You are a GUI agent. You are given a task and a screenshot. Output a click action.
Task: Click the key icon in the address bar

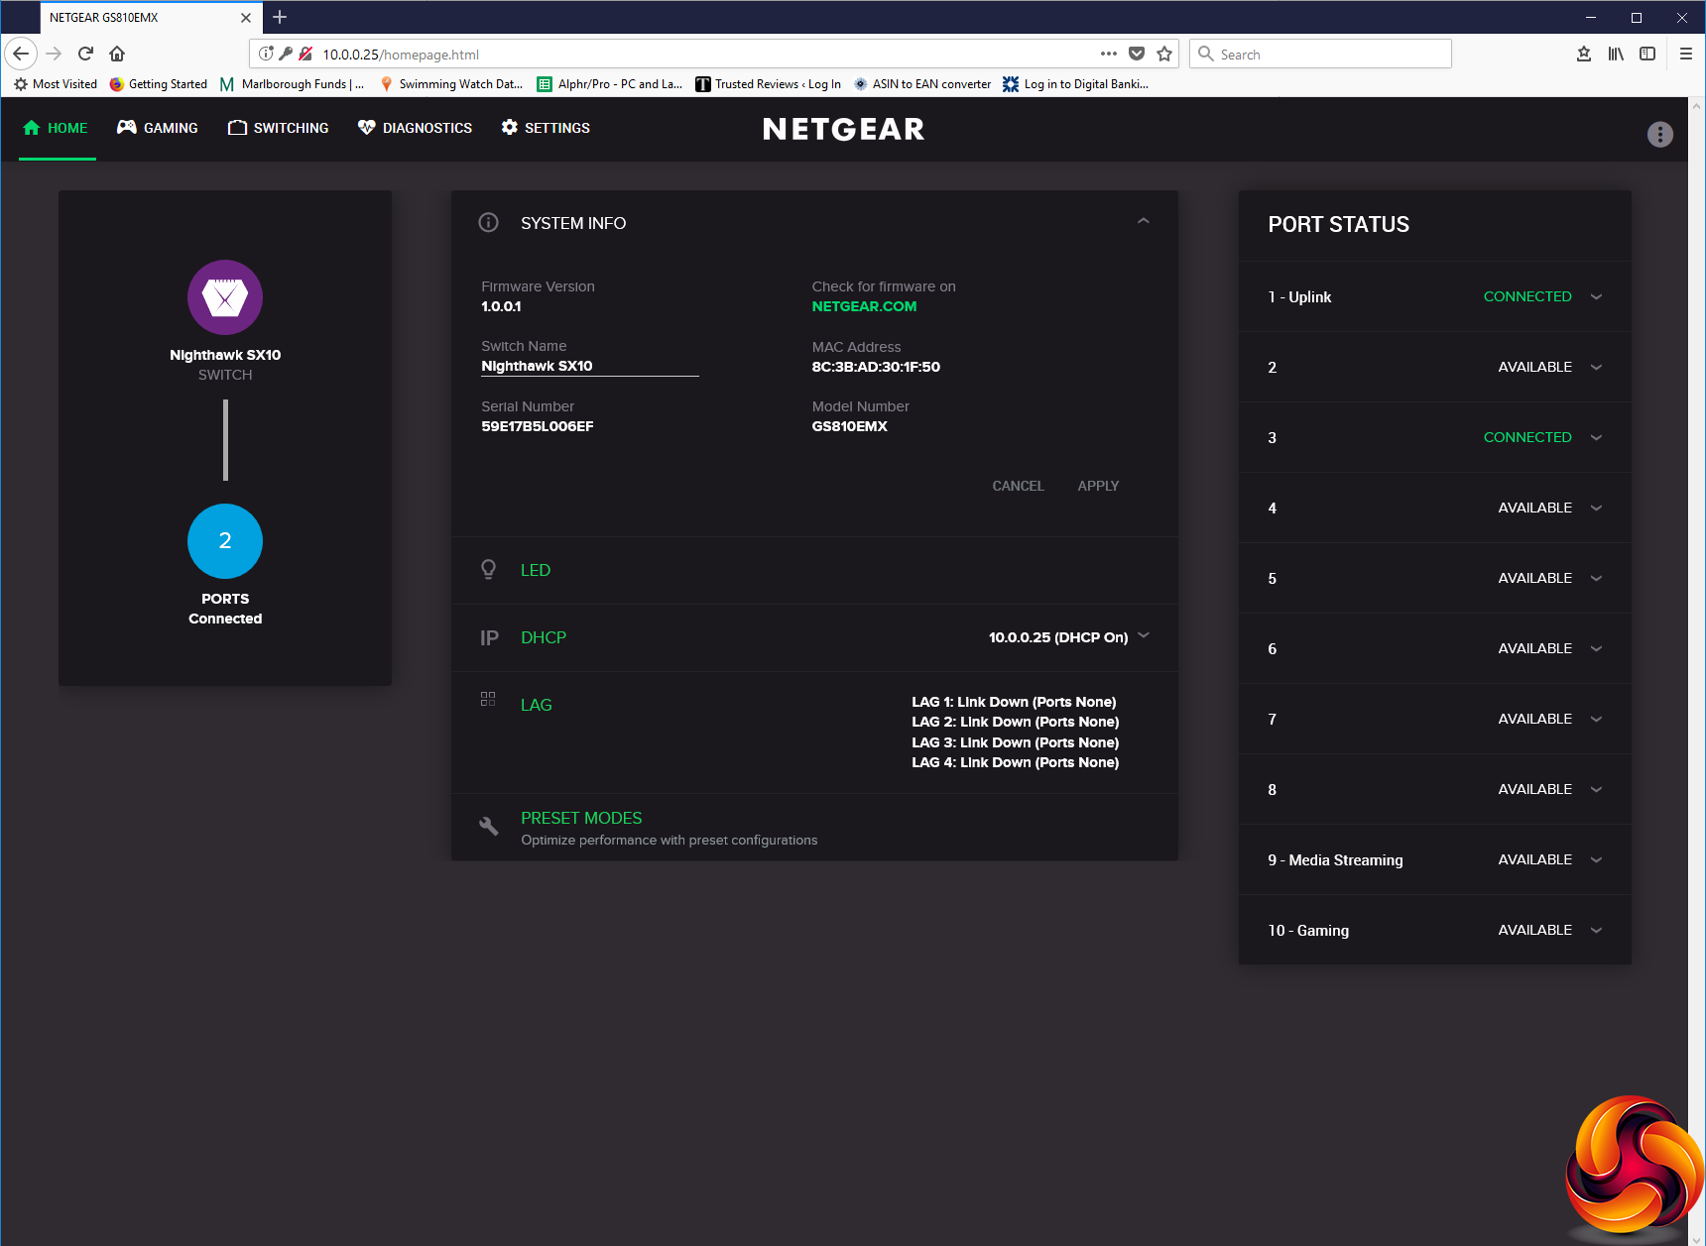pyautogui.click(x=286, y=54)
